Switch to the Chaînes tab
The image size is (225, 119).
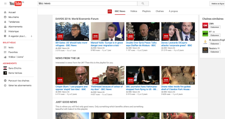point(160,11)
